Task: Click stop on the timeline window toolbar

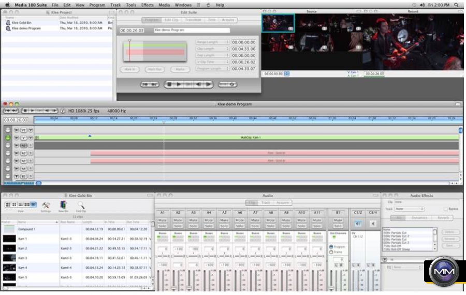Action: pyautogui.click(x=25, y=111)
